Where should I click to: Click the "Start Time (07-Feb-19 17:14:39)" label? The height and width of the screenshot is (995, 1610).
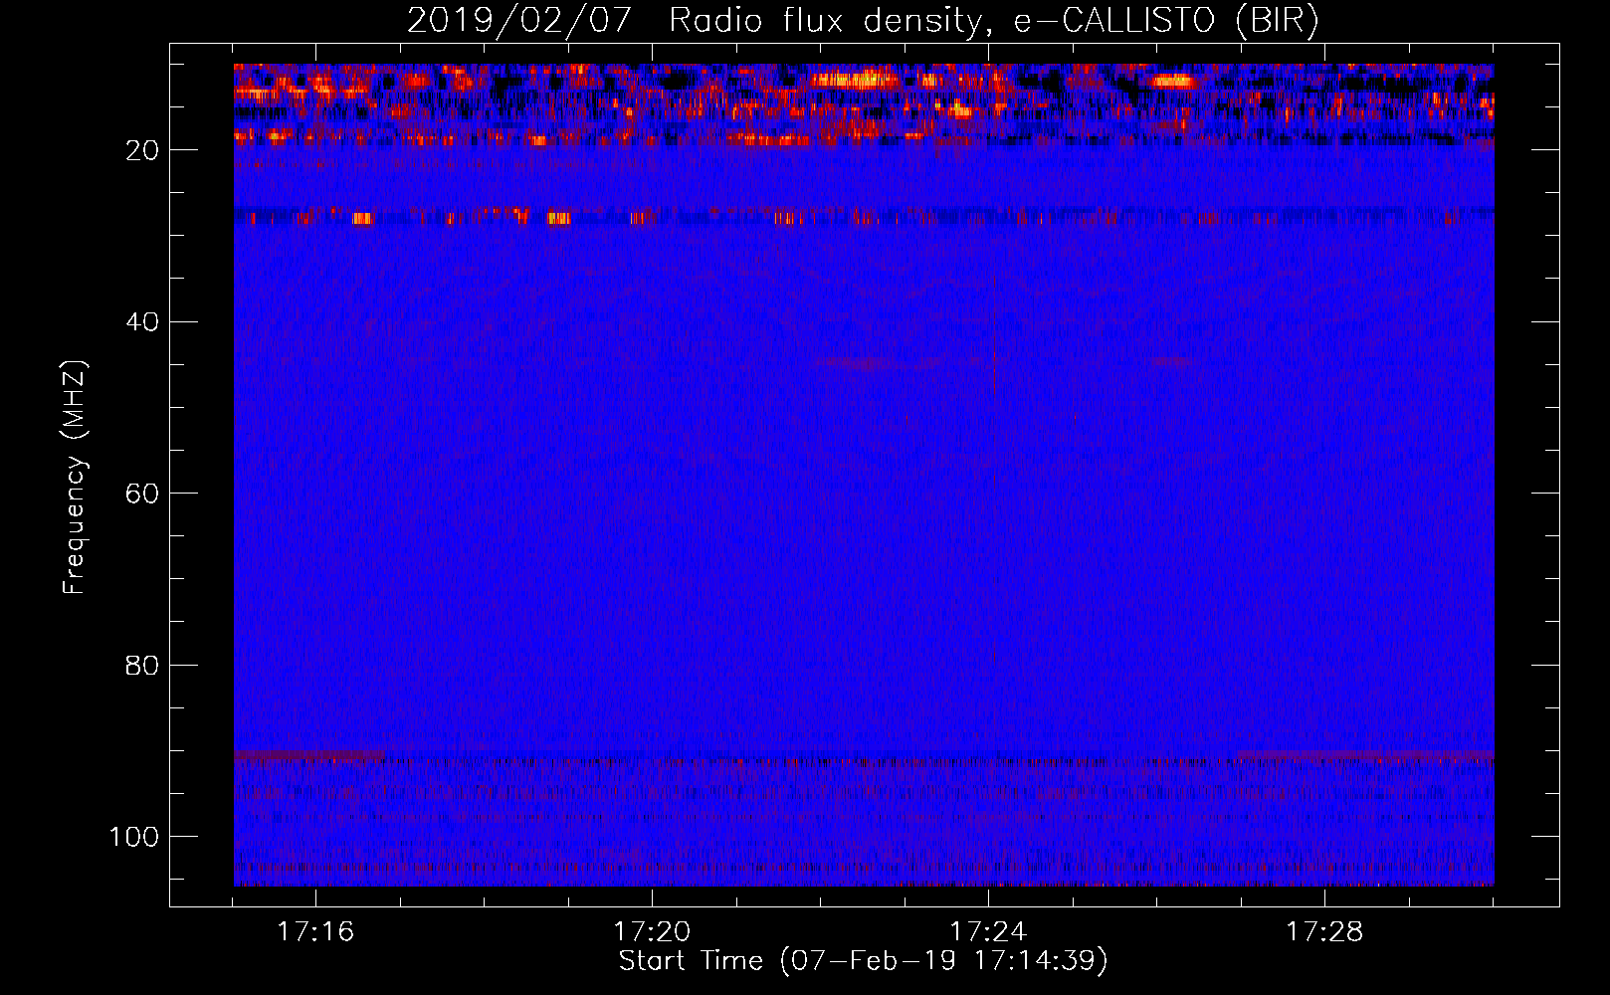tap(864, 961)
